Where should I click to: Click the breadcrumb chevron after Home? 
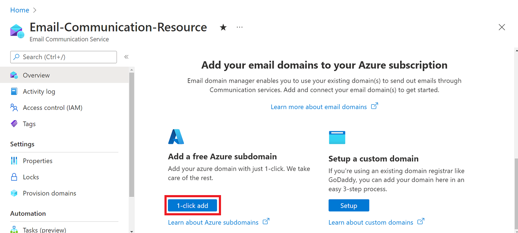(x=35, y=10)
